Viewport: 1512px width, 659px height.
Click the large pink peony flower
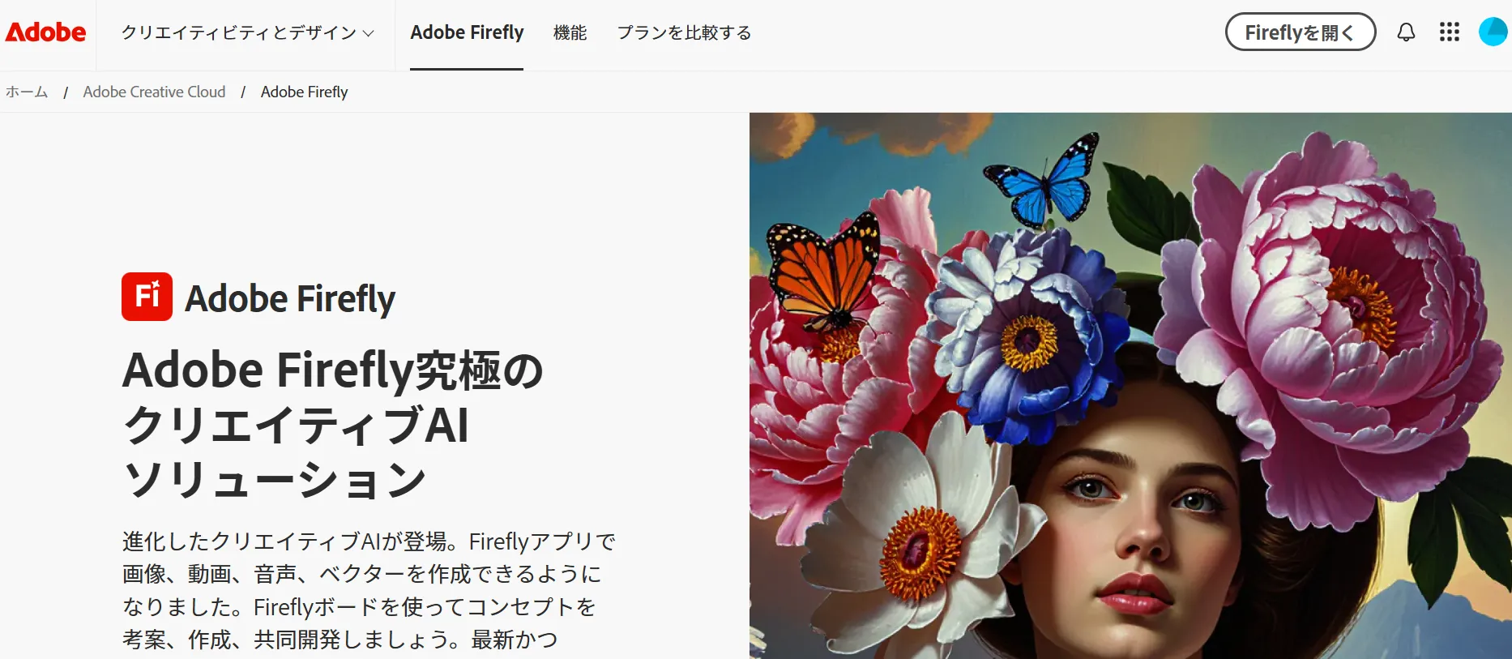(x=1329, y=316)
